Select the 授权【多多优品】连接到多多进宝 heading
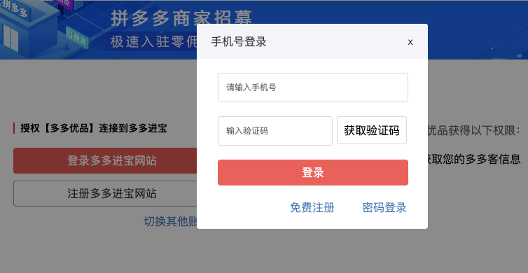 click(x=93, y=128)
